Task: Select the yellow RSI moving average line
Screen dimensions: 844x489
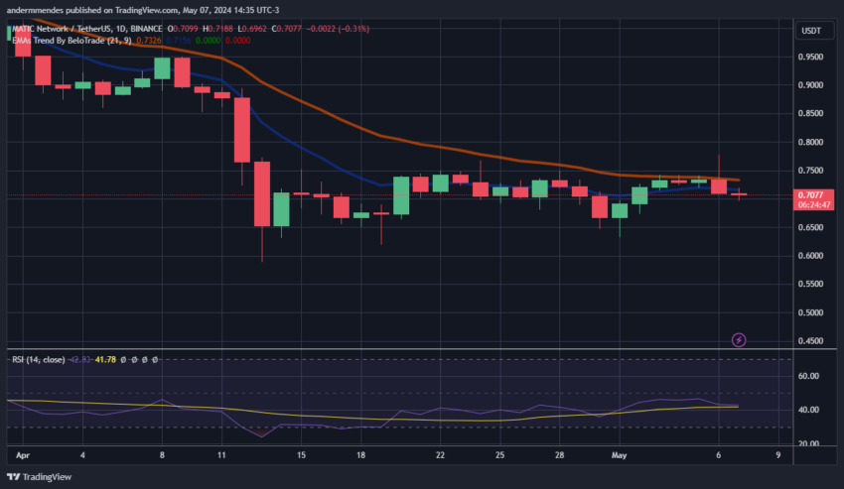Action: click(x=376, y=419)
